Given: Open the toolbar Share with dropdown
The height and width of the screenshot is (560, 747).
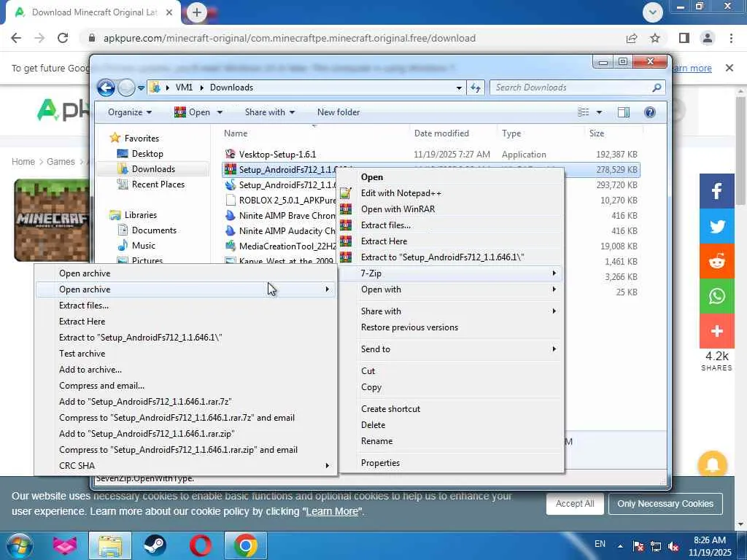Looking at the screenshot, I should tap(270, 112).
